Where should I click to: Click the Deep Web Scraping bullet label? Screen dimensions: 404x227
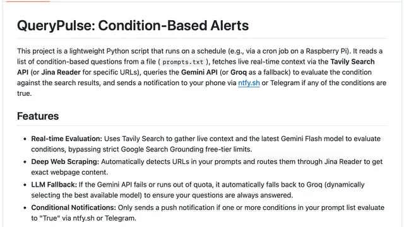(x=65, y=161)
